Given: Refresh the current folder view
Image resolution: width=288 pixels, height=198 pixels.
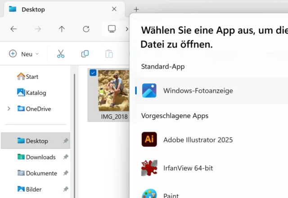Looking at the screenshot, I should coord(86,29).
